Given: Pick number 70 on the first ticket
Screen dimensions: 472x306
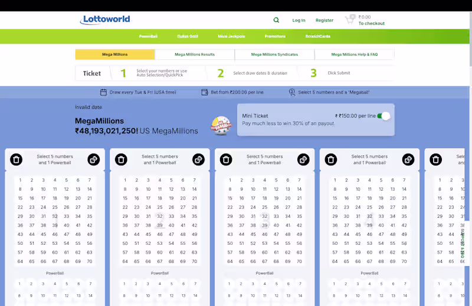Looking at the screenshot, I should (90, 261).
